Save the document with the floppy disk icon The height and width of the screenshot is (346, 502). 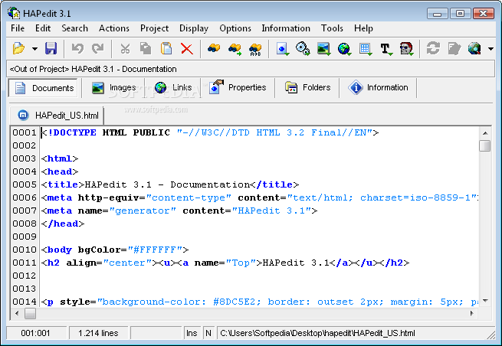coord(51,48)
